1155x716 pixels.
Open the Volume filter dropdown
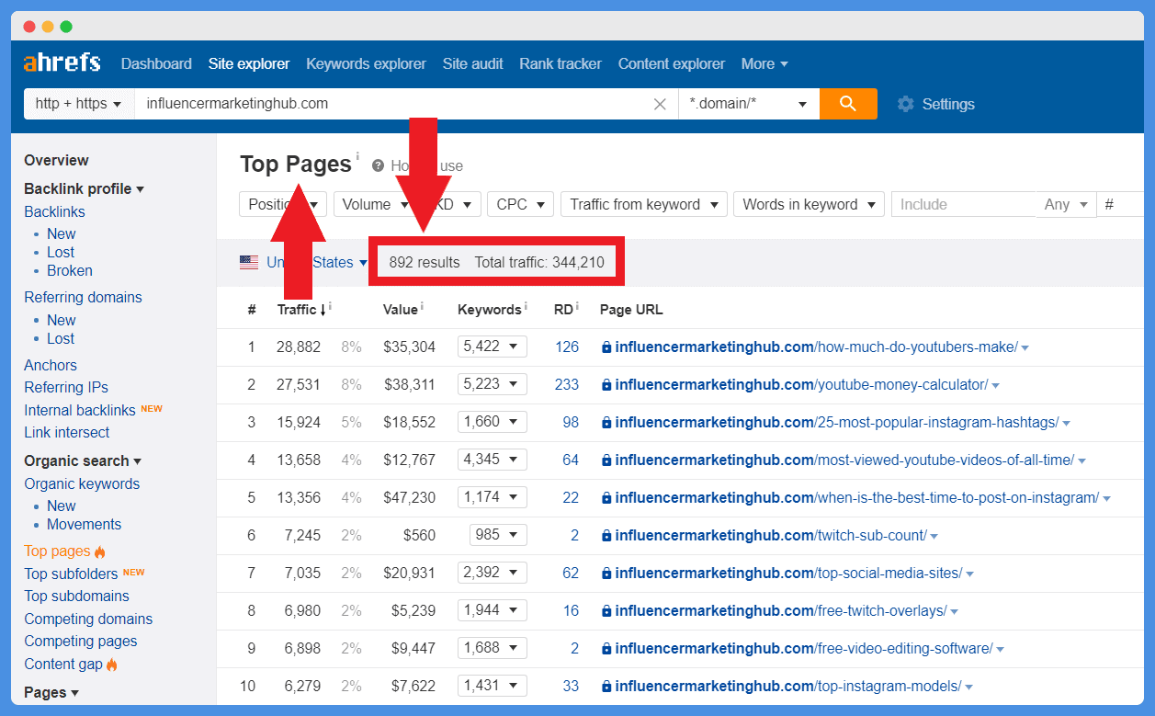tap(376, 204)
